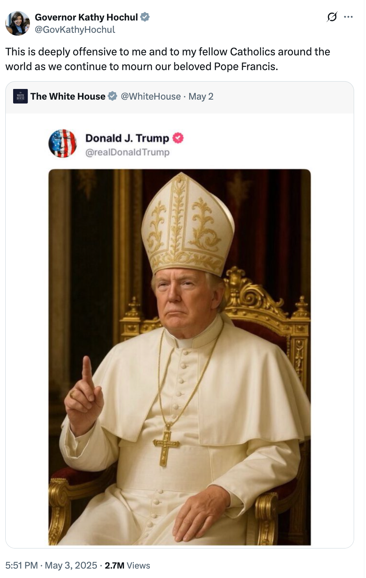
Task: Click Governor Kathy Hochul's profile picture
Action: coord(17,23)
